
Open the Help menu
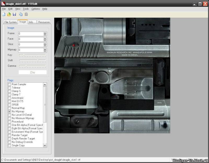45,9
